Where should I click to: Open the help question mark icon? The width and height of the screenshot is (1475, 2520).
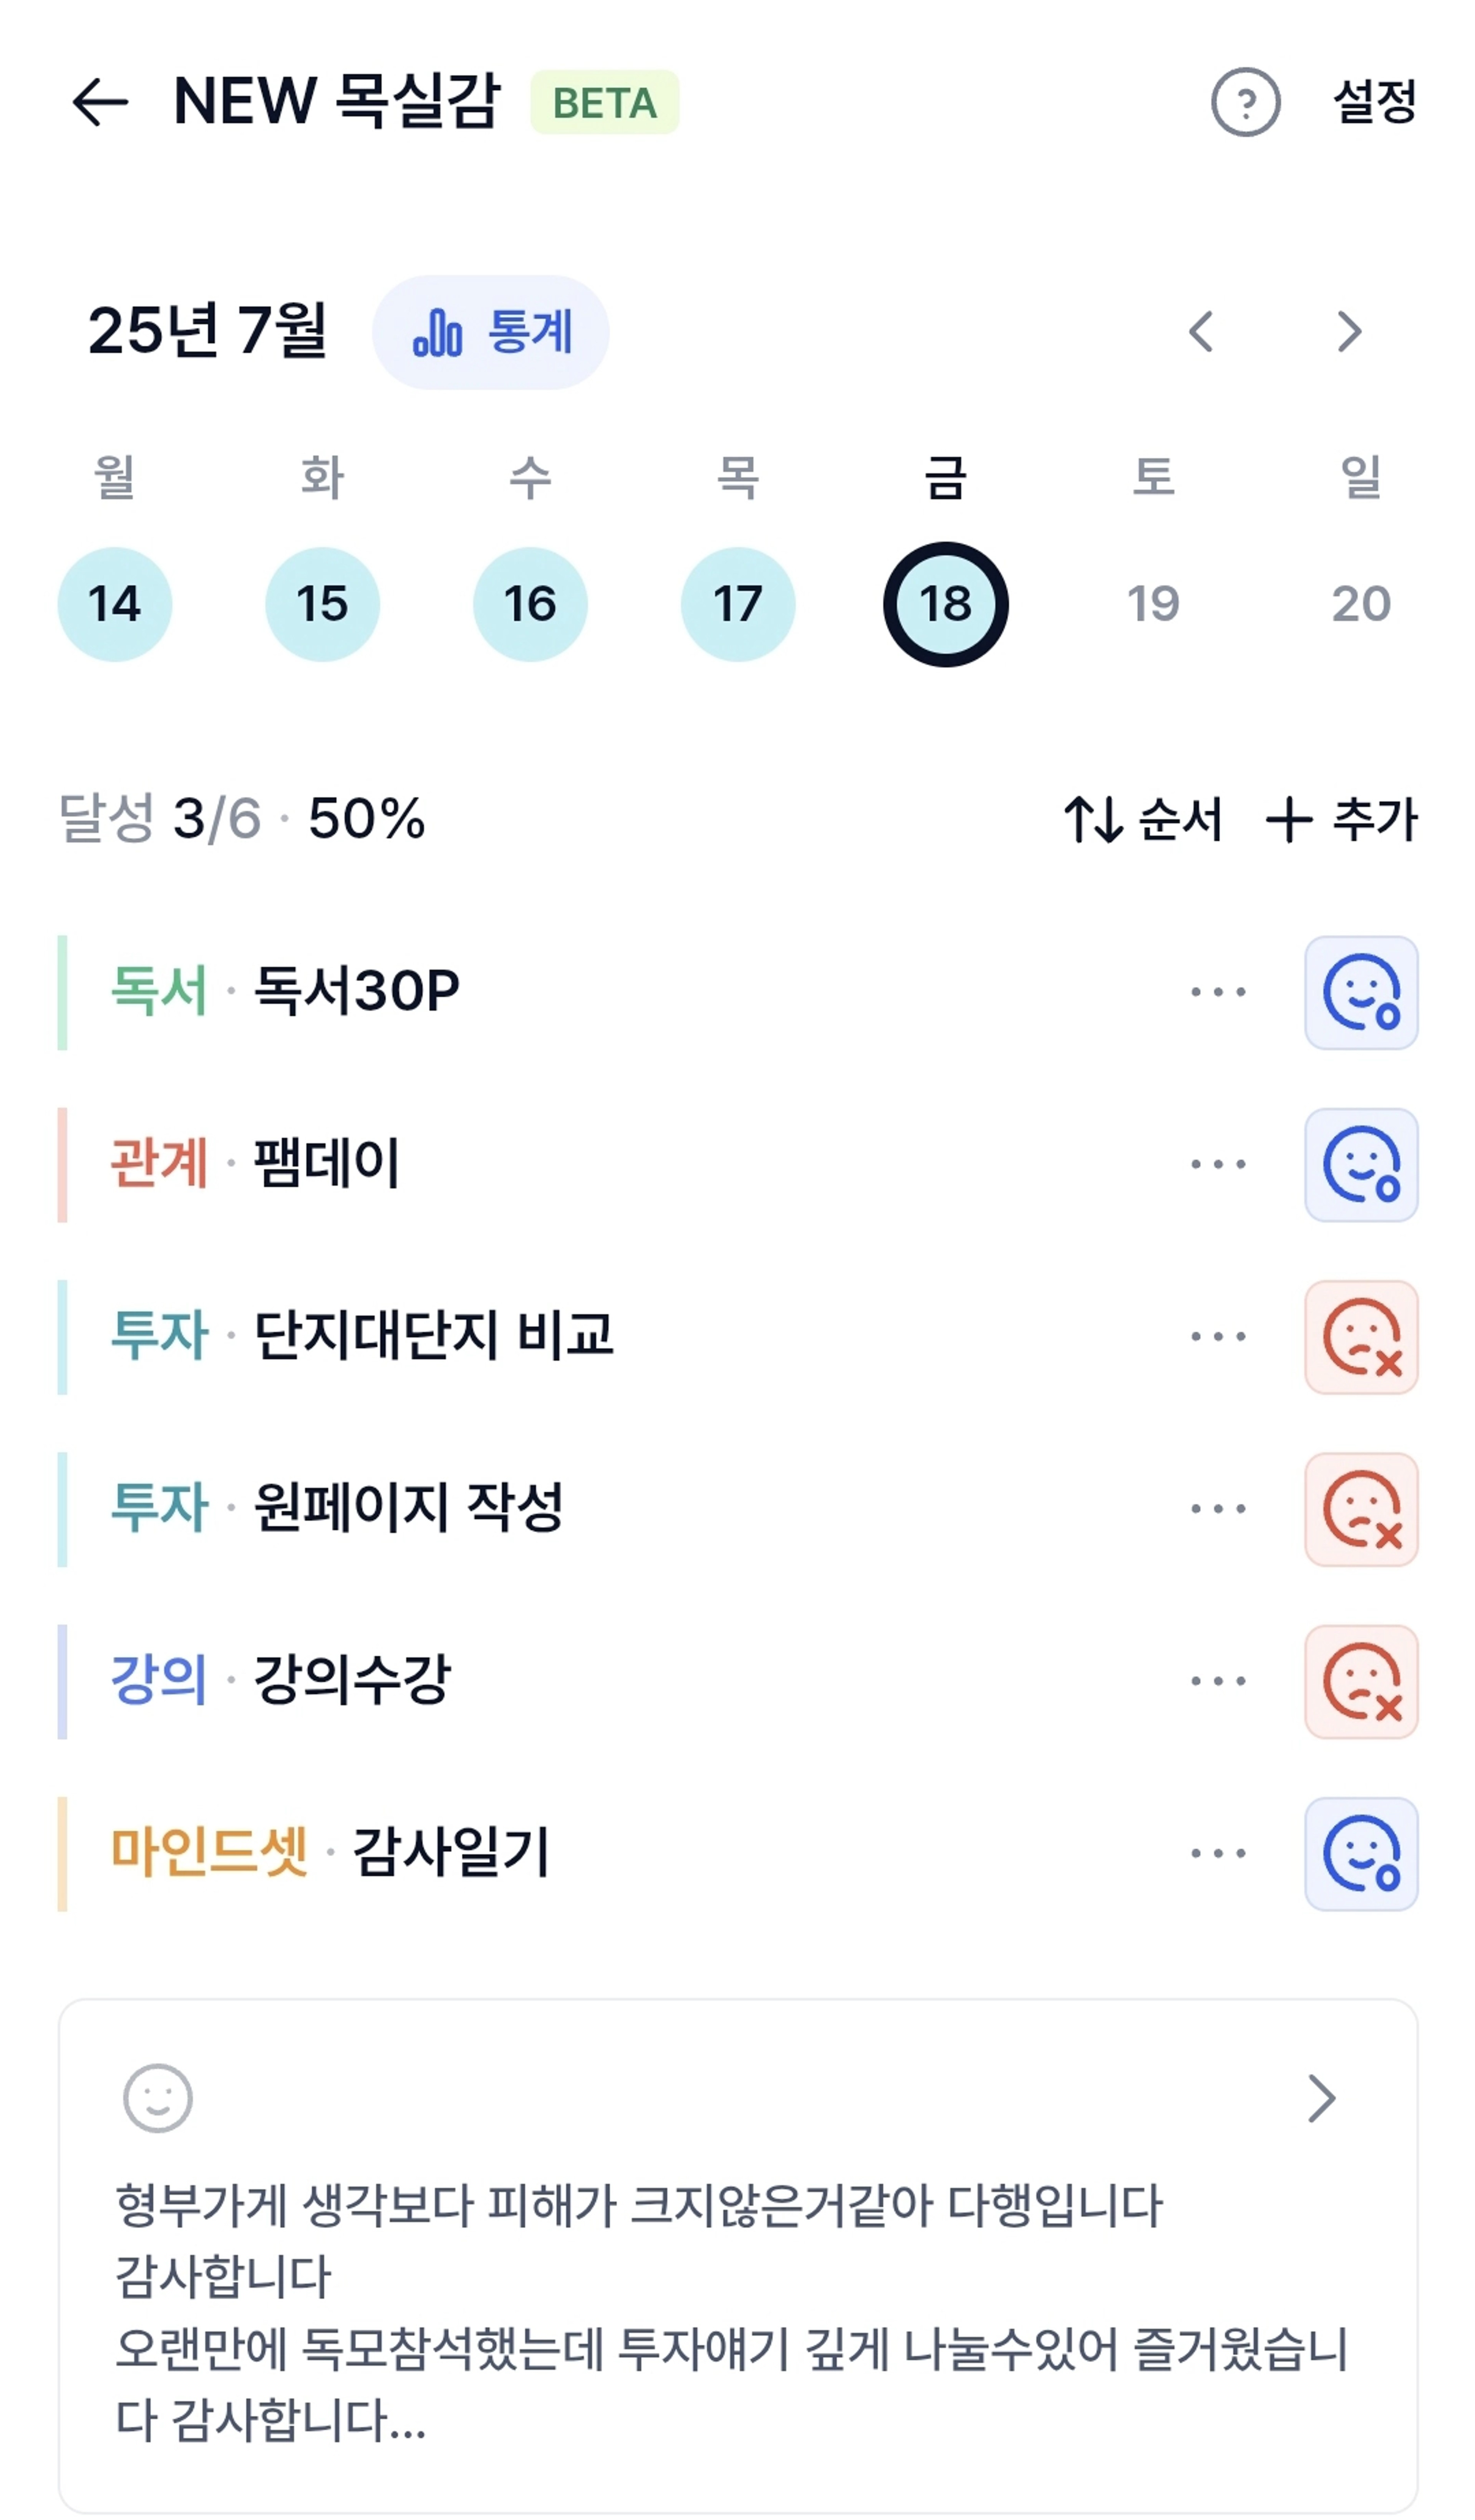(x=1245, y=102)
